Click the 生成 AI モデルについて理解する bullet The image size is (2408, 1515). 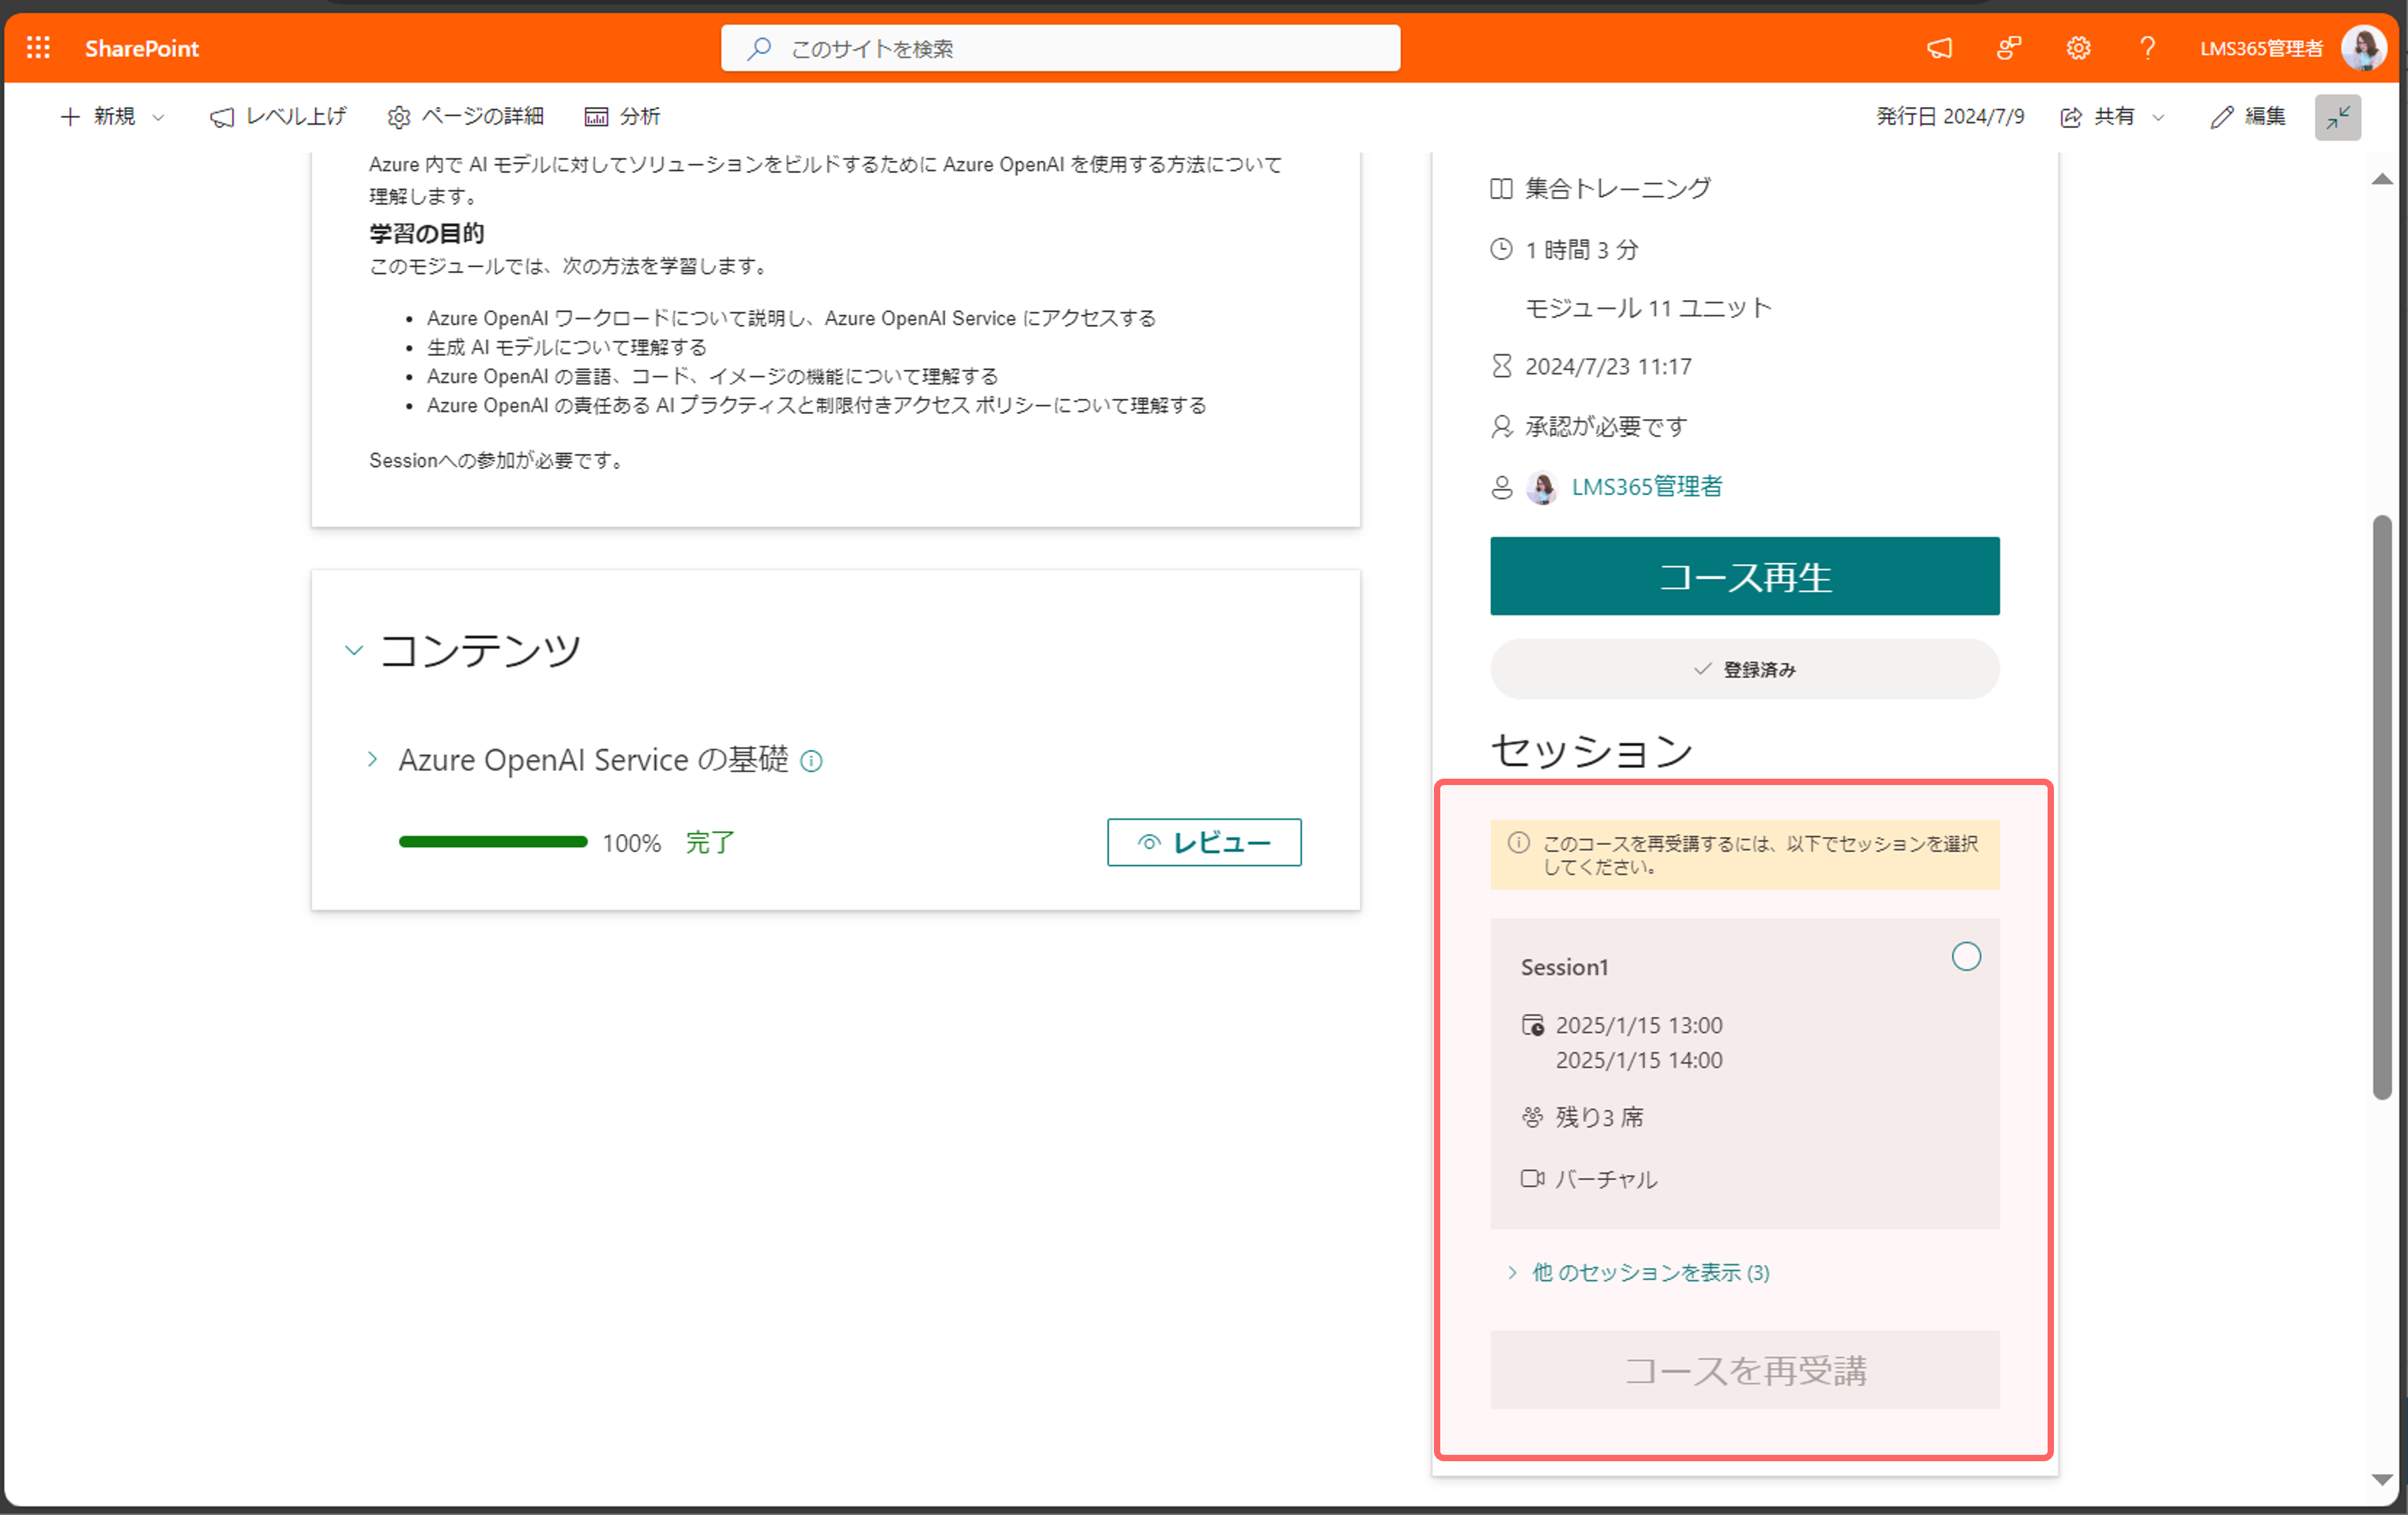tap(567, 347)
